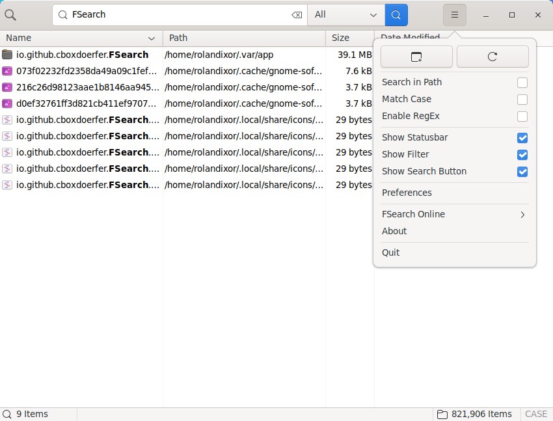Open the Name column sort dropdown
The height and width of the screenshot is (421, 553).
pyautogui.click(x=150, y=38)
